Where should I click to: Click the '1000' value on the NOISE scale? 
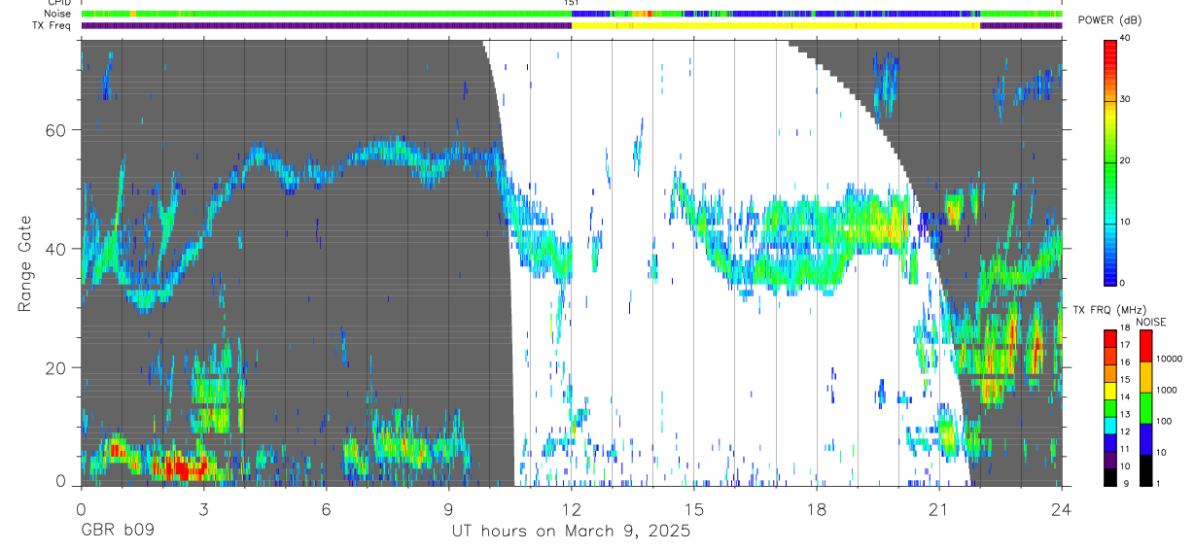coord(1166,390)
